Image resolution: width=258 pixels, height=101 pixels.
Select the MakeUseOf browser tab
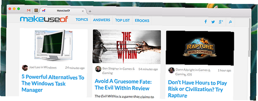click(63, 11)
